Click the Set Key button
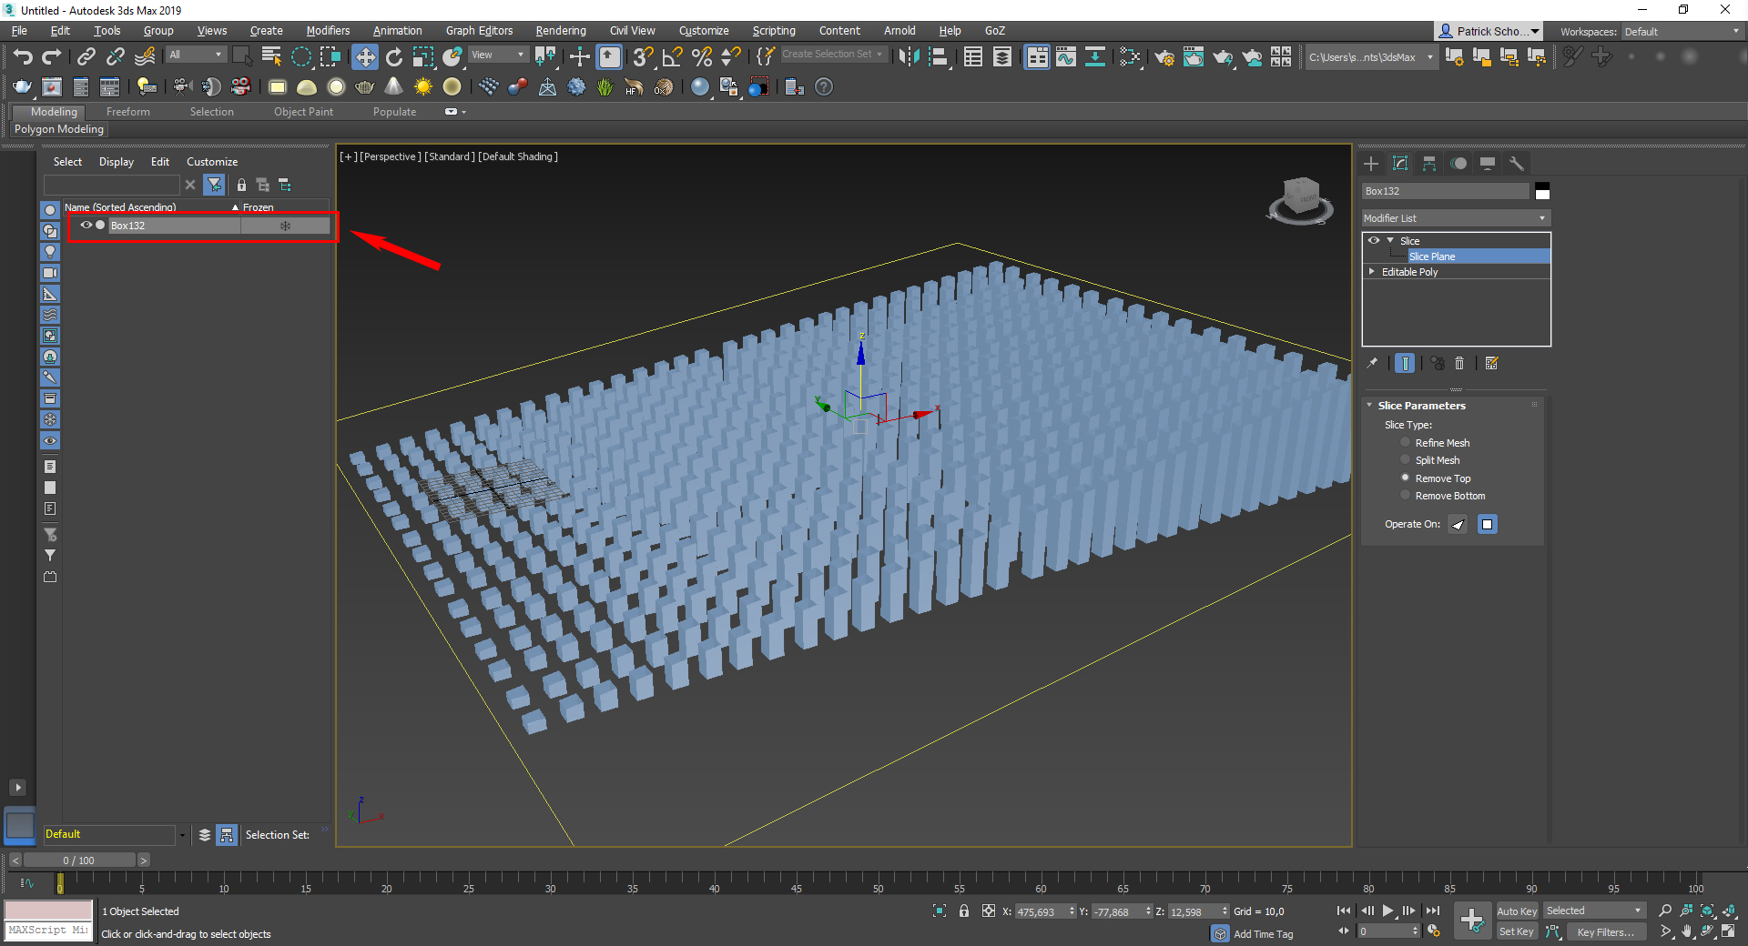This screenshot has height=946, width=1748. coord(1516,931)
